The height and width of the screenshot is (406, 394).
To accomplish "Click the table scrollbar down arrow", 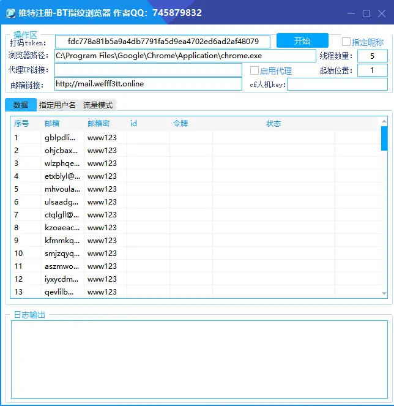I will 384,293.
